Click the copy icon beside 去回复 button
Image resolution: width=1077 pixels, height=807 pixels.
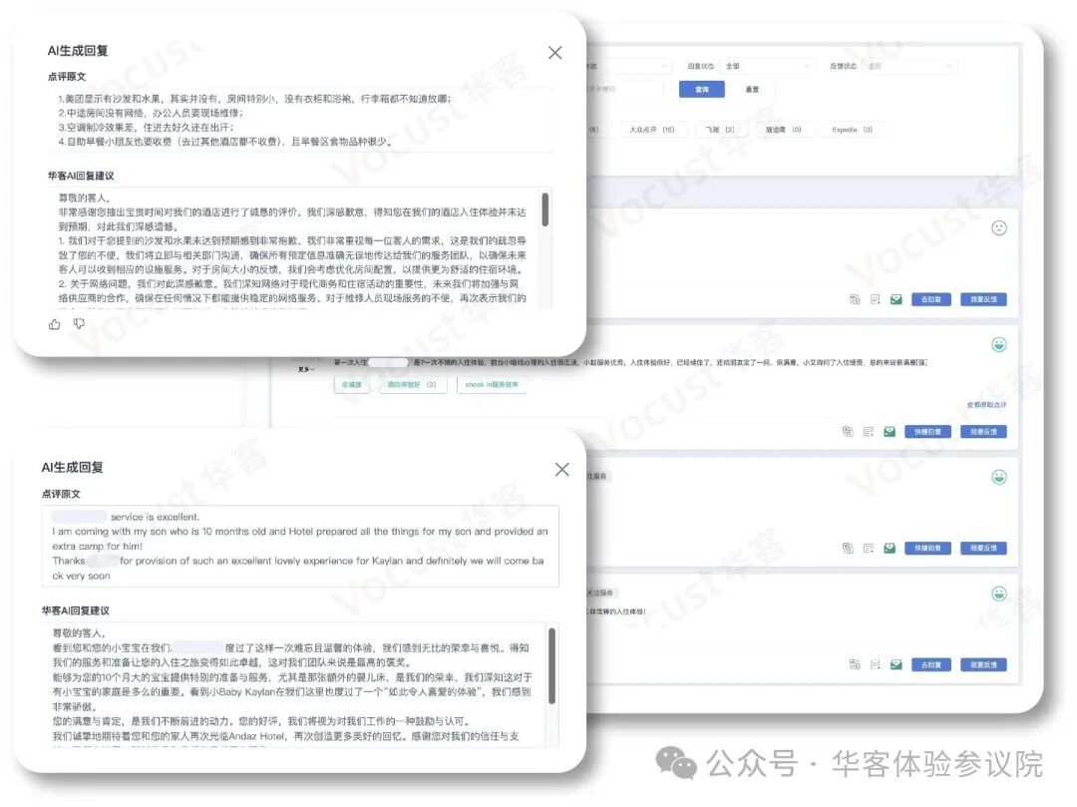click(853, 298)
